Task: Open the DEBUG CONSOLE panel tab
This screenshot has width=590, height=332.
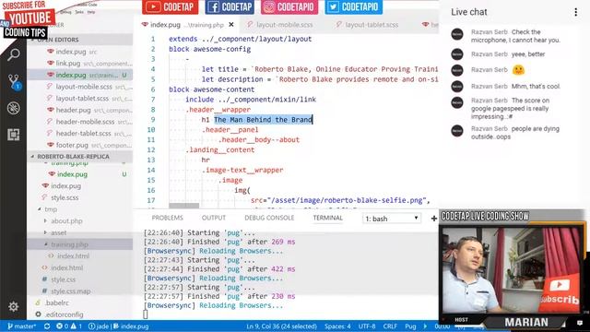Action: [269, 218]
